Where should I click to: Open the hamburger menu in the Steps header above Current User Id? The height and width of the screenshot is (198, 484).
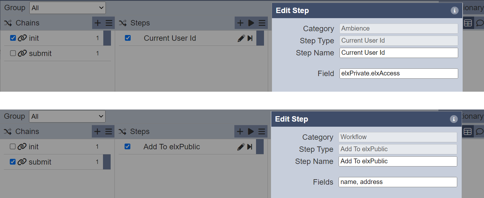[262, 23]
